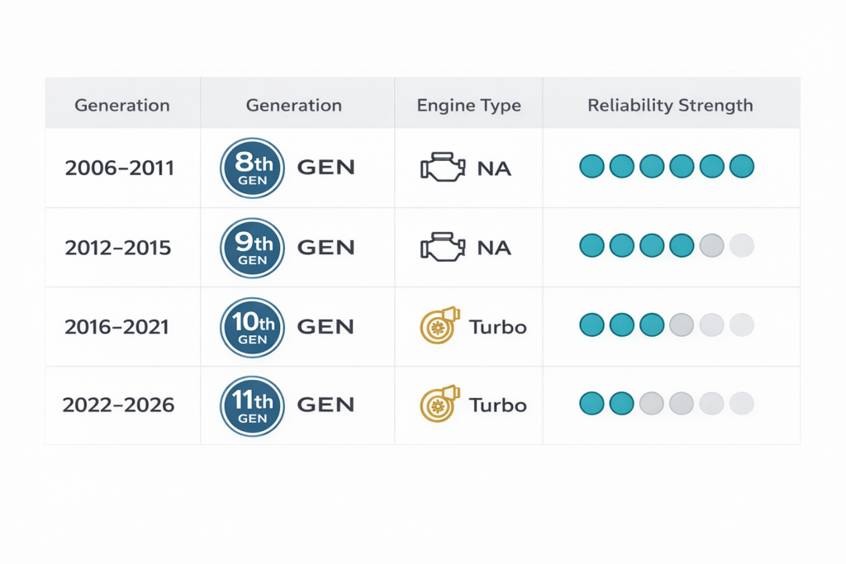
Task: Select the 8th GEN badge icon
Action: 251,167
